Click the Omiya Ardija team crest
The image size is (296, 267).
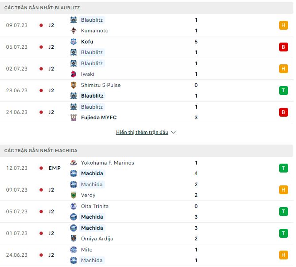(x=74, y=239)
